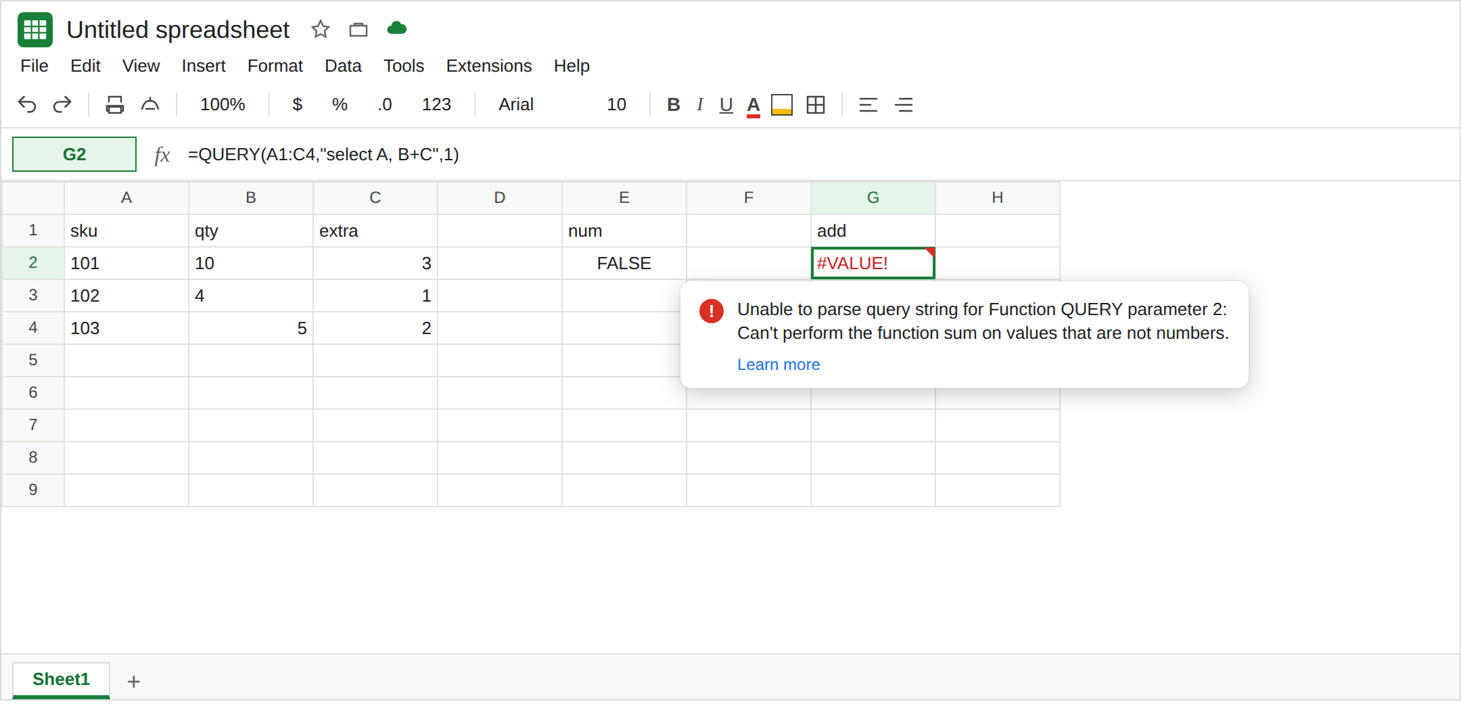The width and height of the screenshot is (1461, 706).
Task: Open the Extensions menu
Action: 489,66
